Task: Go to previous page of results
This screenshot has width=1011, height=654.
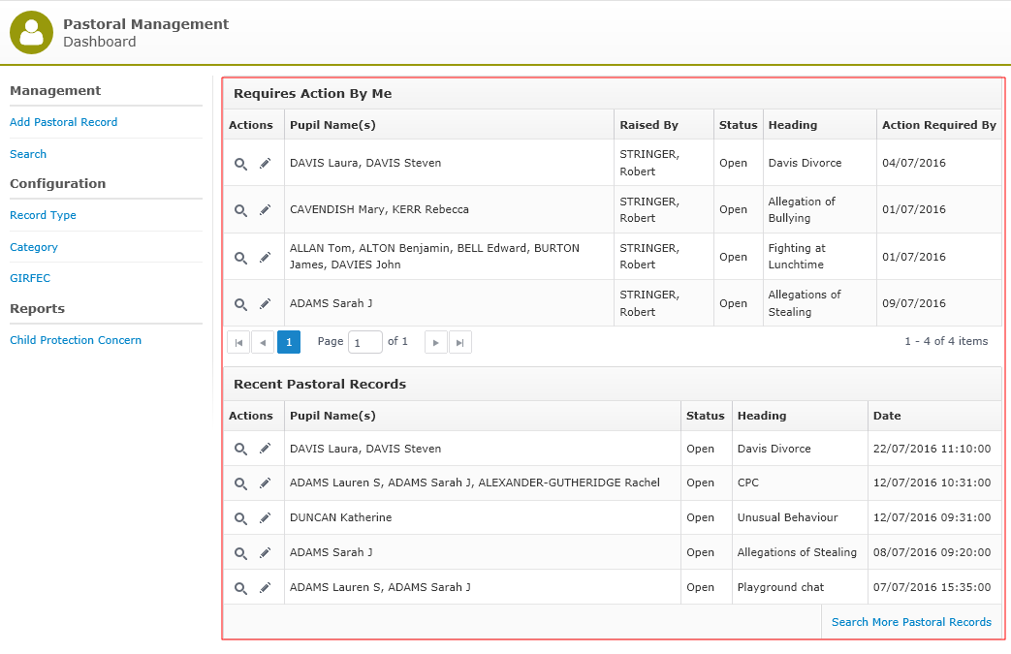Action: pyautogui.click(x=263, y=342)
